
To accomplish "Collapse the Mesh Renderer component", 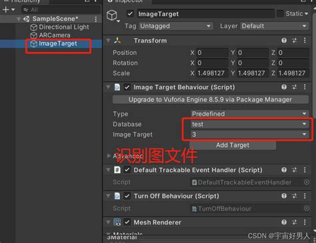I will 108,222.
